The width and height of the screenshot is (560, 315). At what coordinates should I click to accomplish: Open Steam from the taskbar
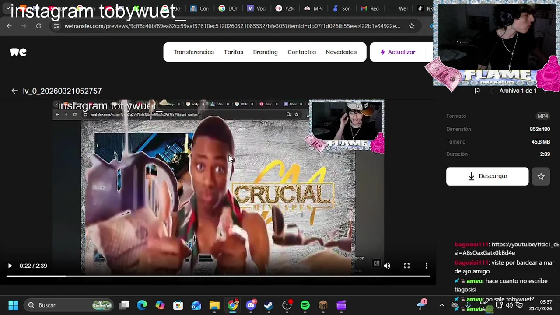(x=269, y=305)
